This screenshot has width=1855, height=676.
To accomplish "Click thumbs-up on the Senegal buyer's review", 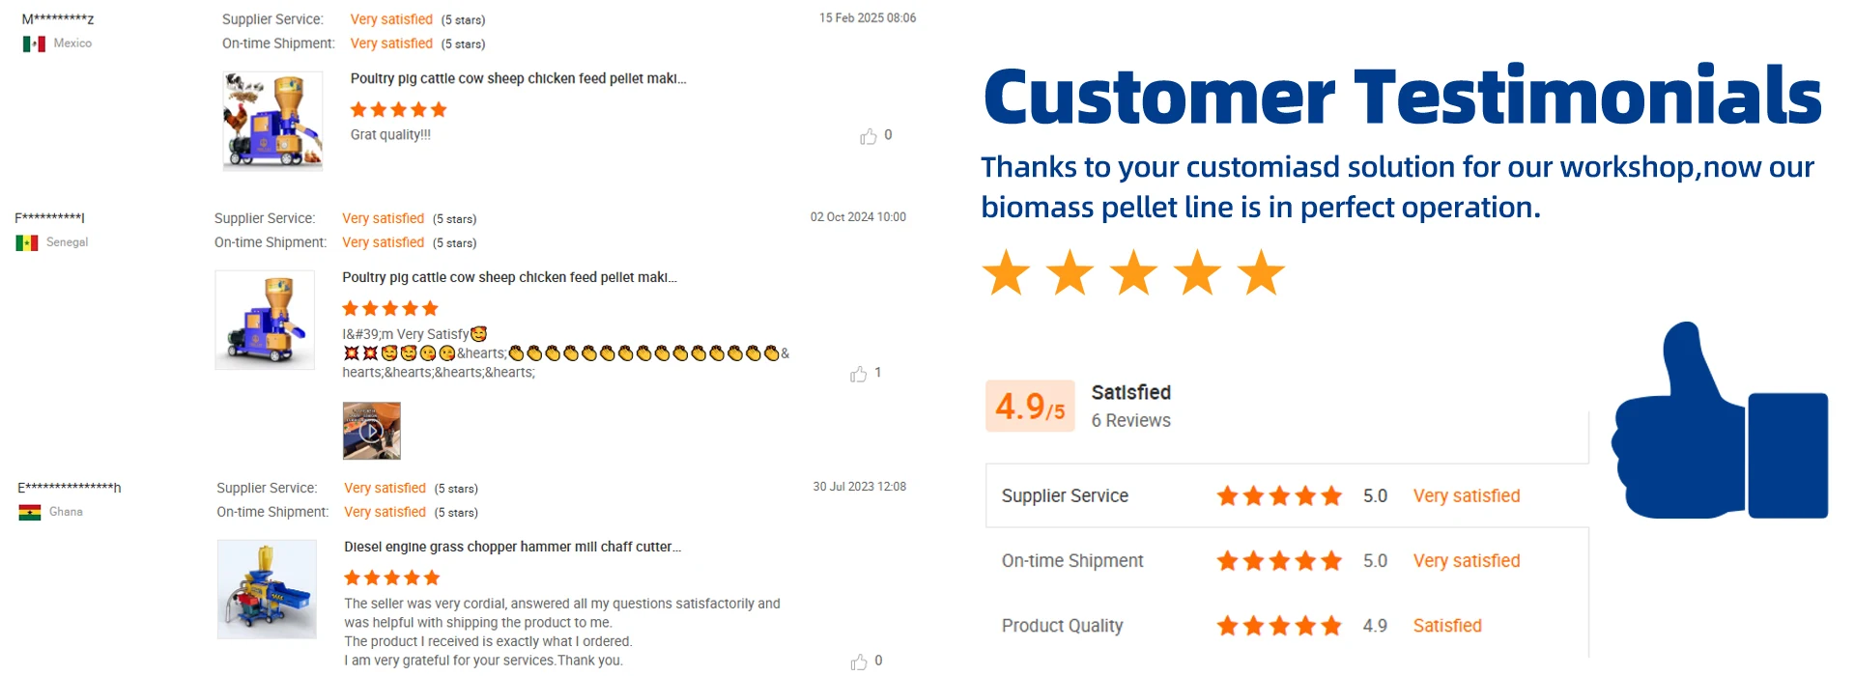I will 858,374.
